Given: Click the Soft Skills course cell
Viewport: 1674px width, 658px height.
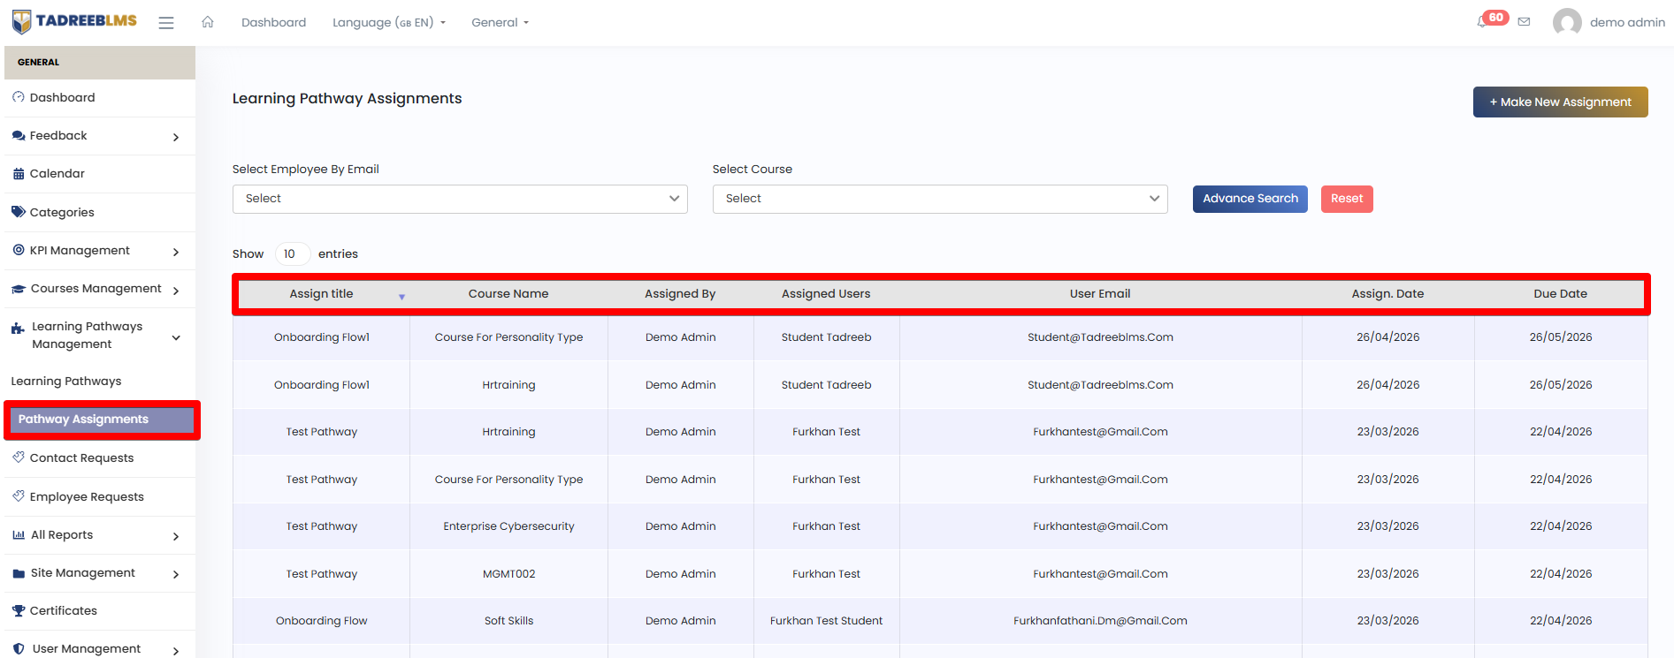Looking at the screenshot, I should click(x=508, y=621).
